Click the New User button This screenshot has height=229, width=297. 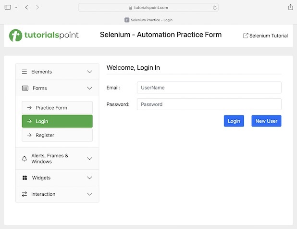tap(266, 121)
